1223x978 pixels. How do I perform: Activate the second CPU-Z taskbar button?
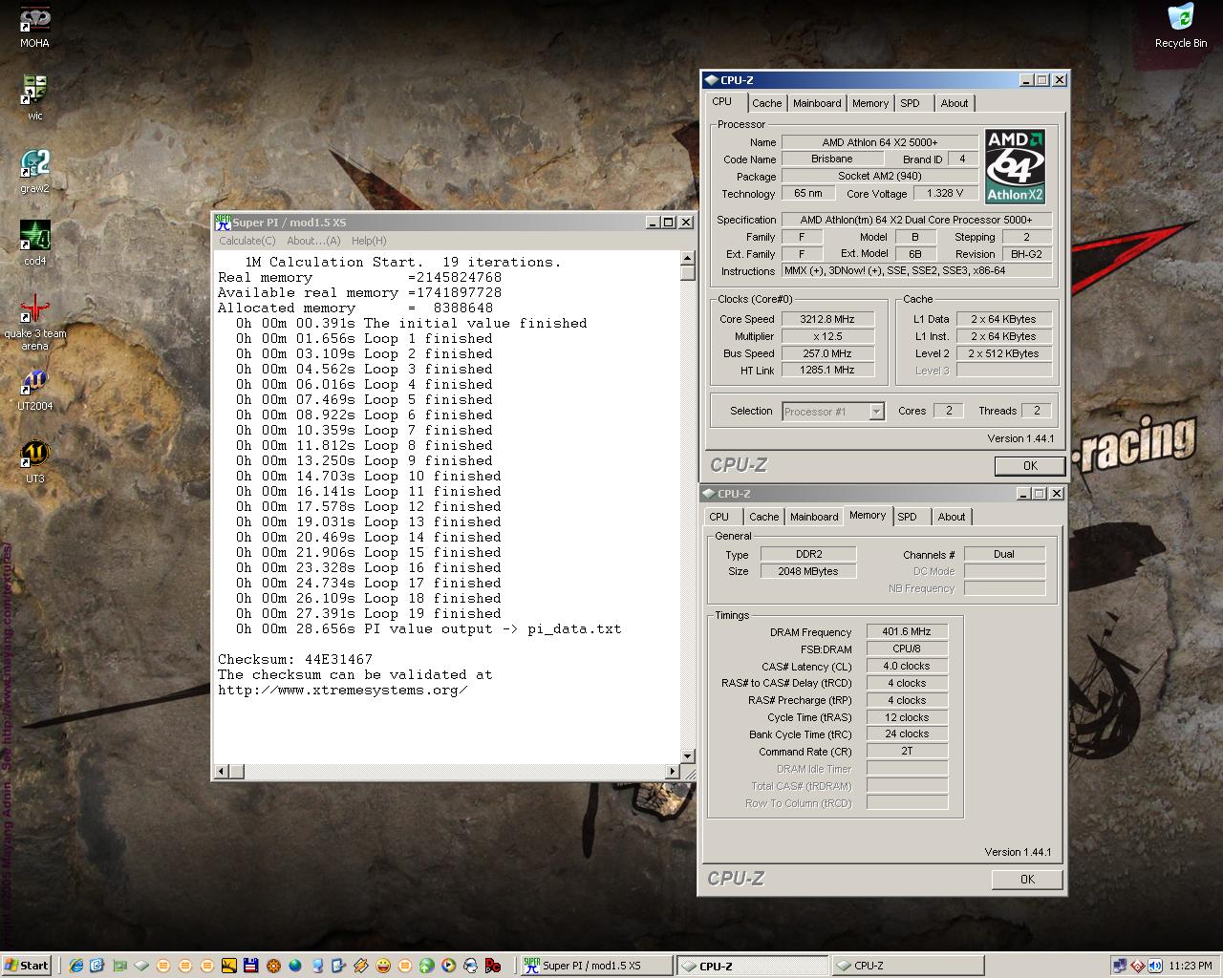click(x=907, y=966)
